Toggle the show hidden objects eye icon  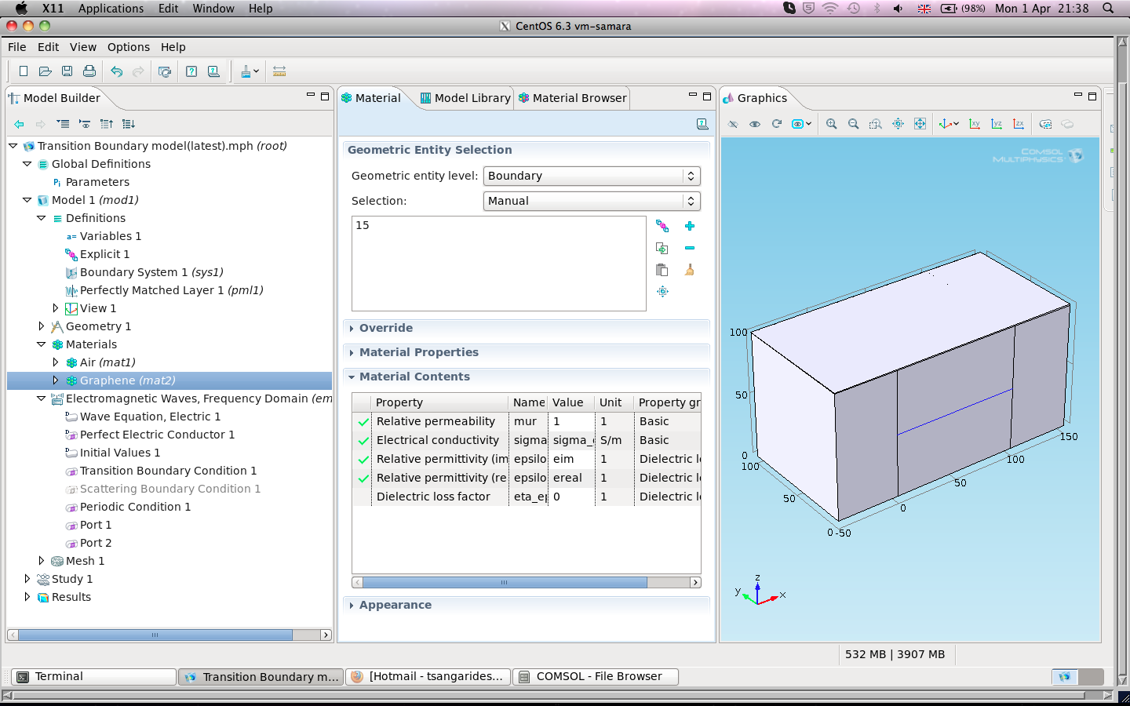(x=755, y=124)
